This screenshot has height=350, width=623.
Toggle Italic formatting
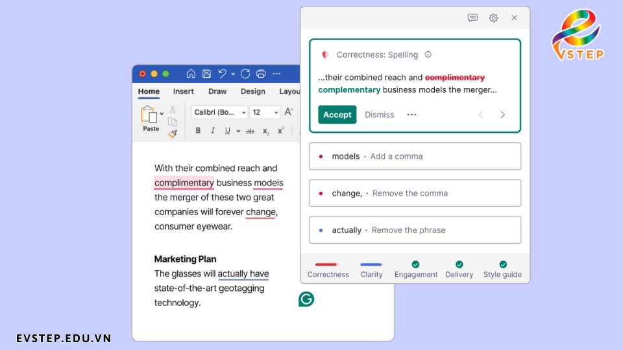coord(213,130)
